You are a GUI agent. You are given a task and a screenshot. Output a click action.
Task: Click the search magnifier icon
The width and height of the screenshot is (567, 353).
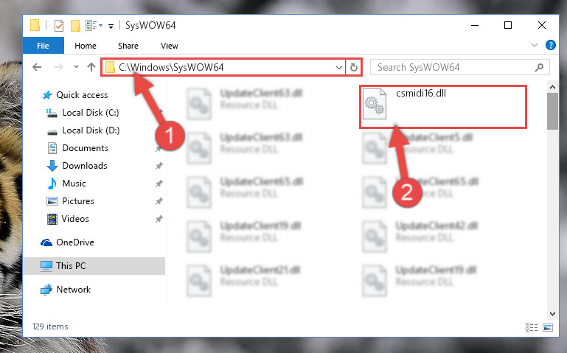[539, 67]
